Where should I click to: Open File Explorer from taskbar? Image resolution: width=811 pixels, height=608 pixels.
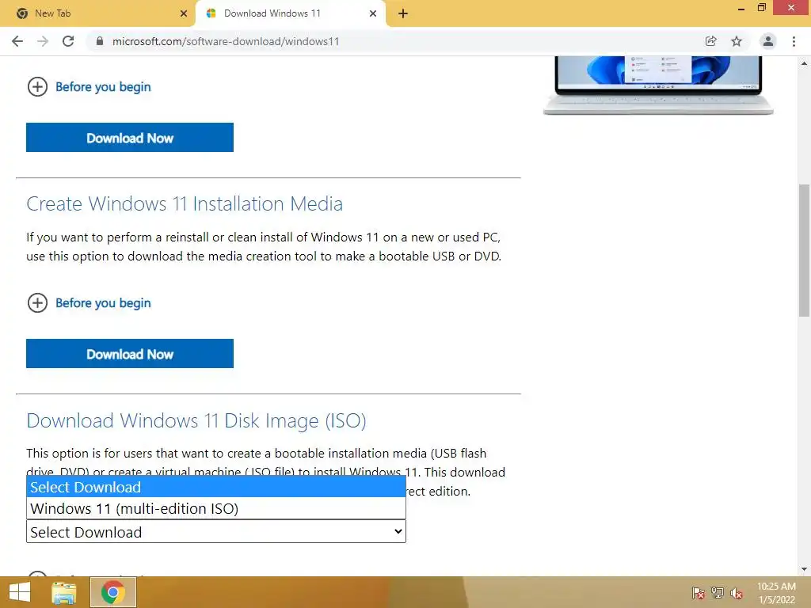tap(64, 592)
